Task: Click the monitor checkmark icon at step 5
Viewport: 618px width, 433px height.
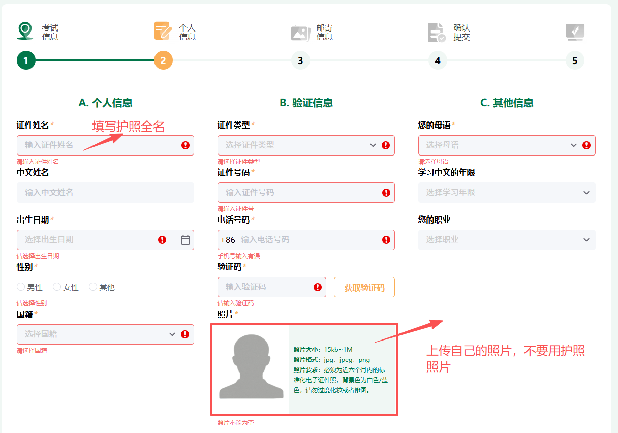Action: [x=575, y=32]
